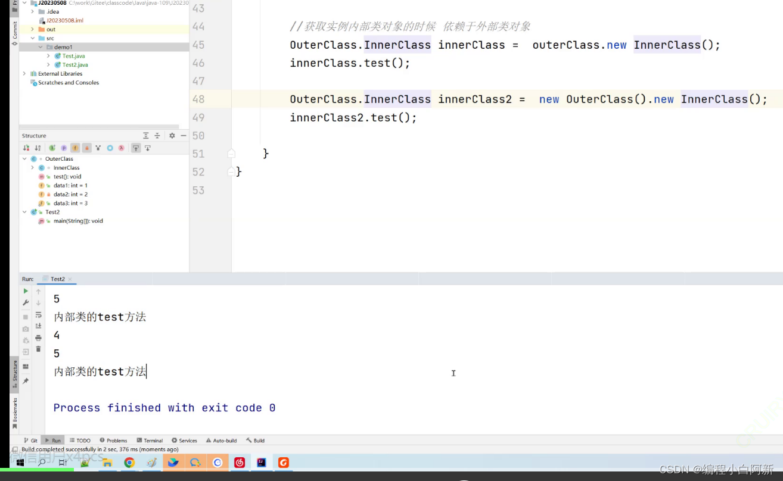The height and width of the screenshot is (481, 783).
Task: Open IntelliJ IDEA taskbar icon
Action: click(x=262, y=463)
